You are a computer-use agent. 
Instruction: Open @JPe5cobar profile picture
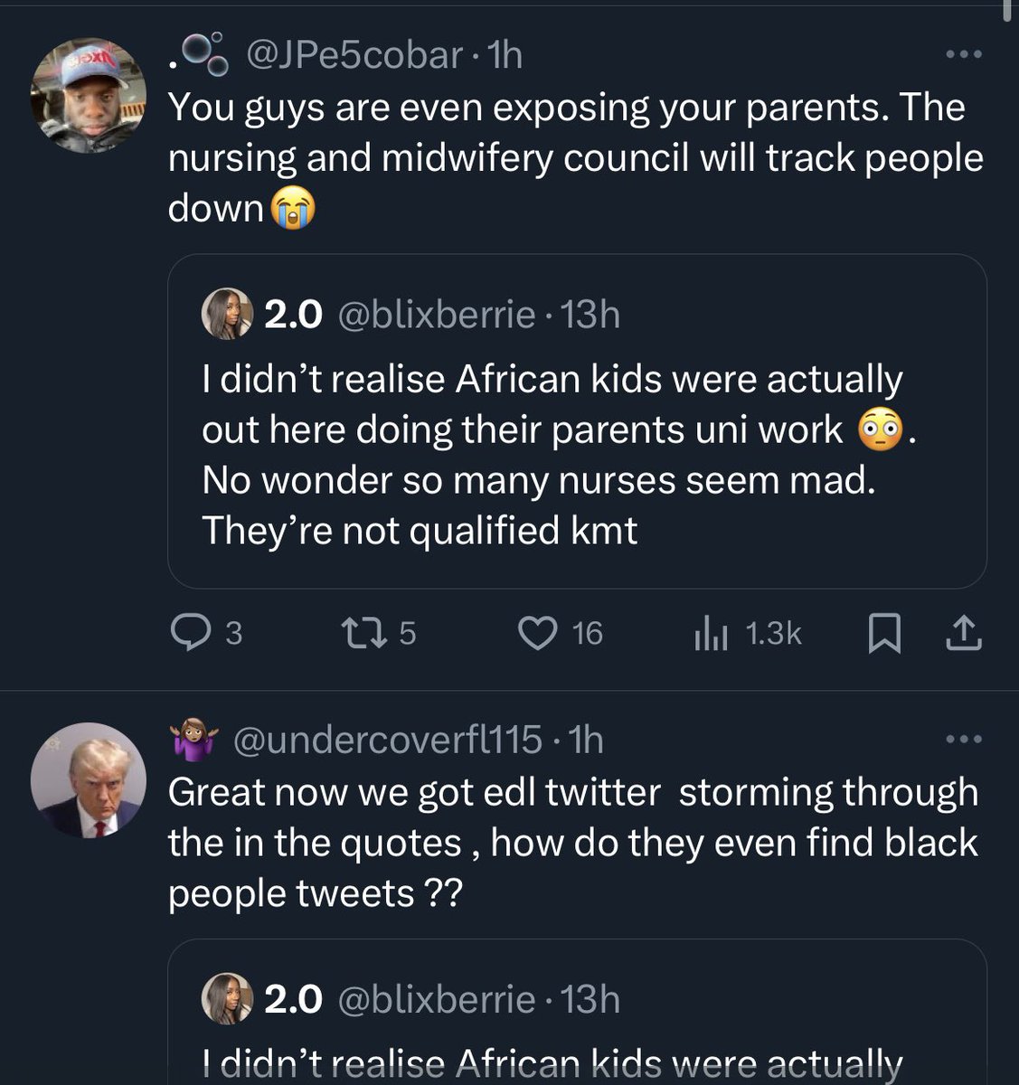pos(88,95)
